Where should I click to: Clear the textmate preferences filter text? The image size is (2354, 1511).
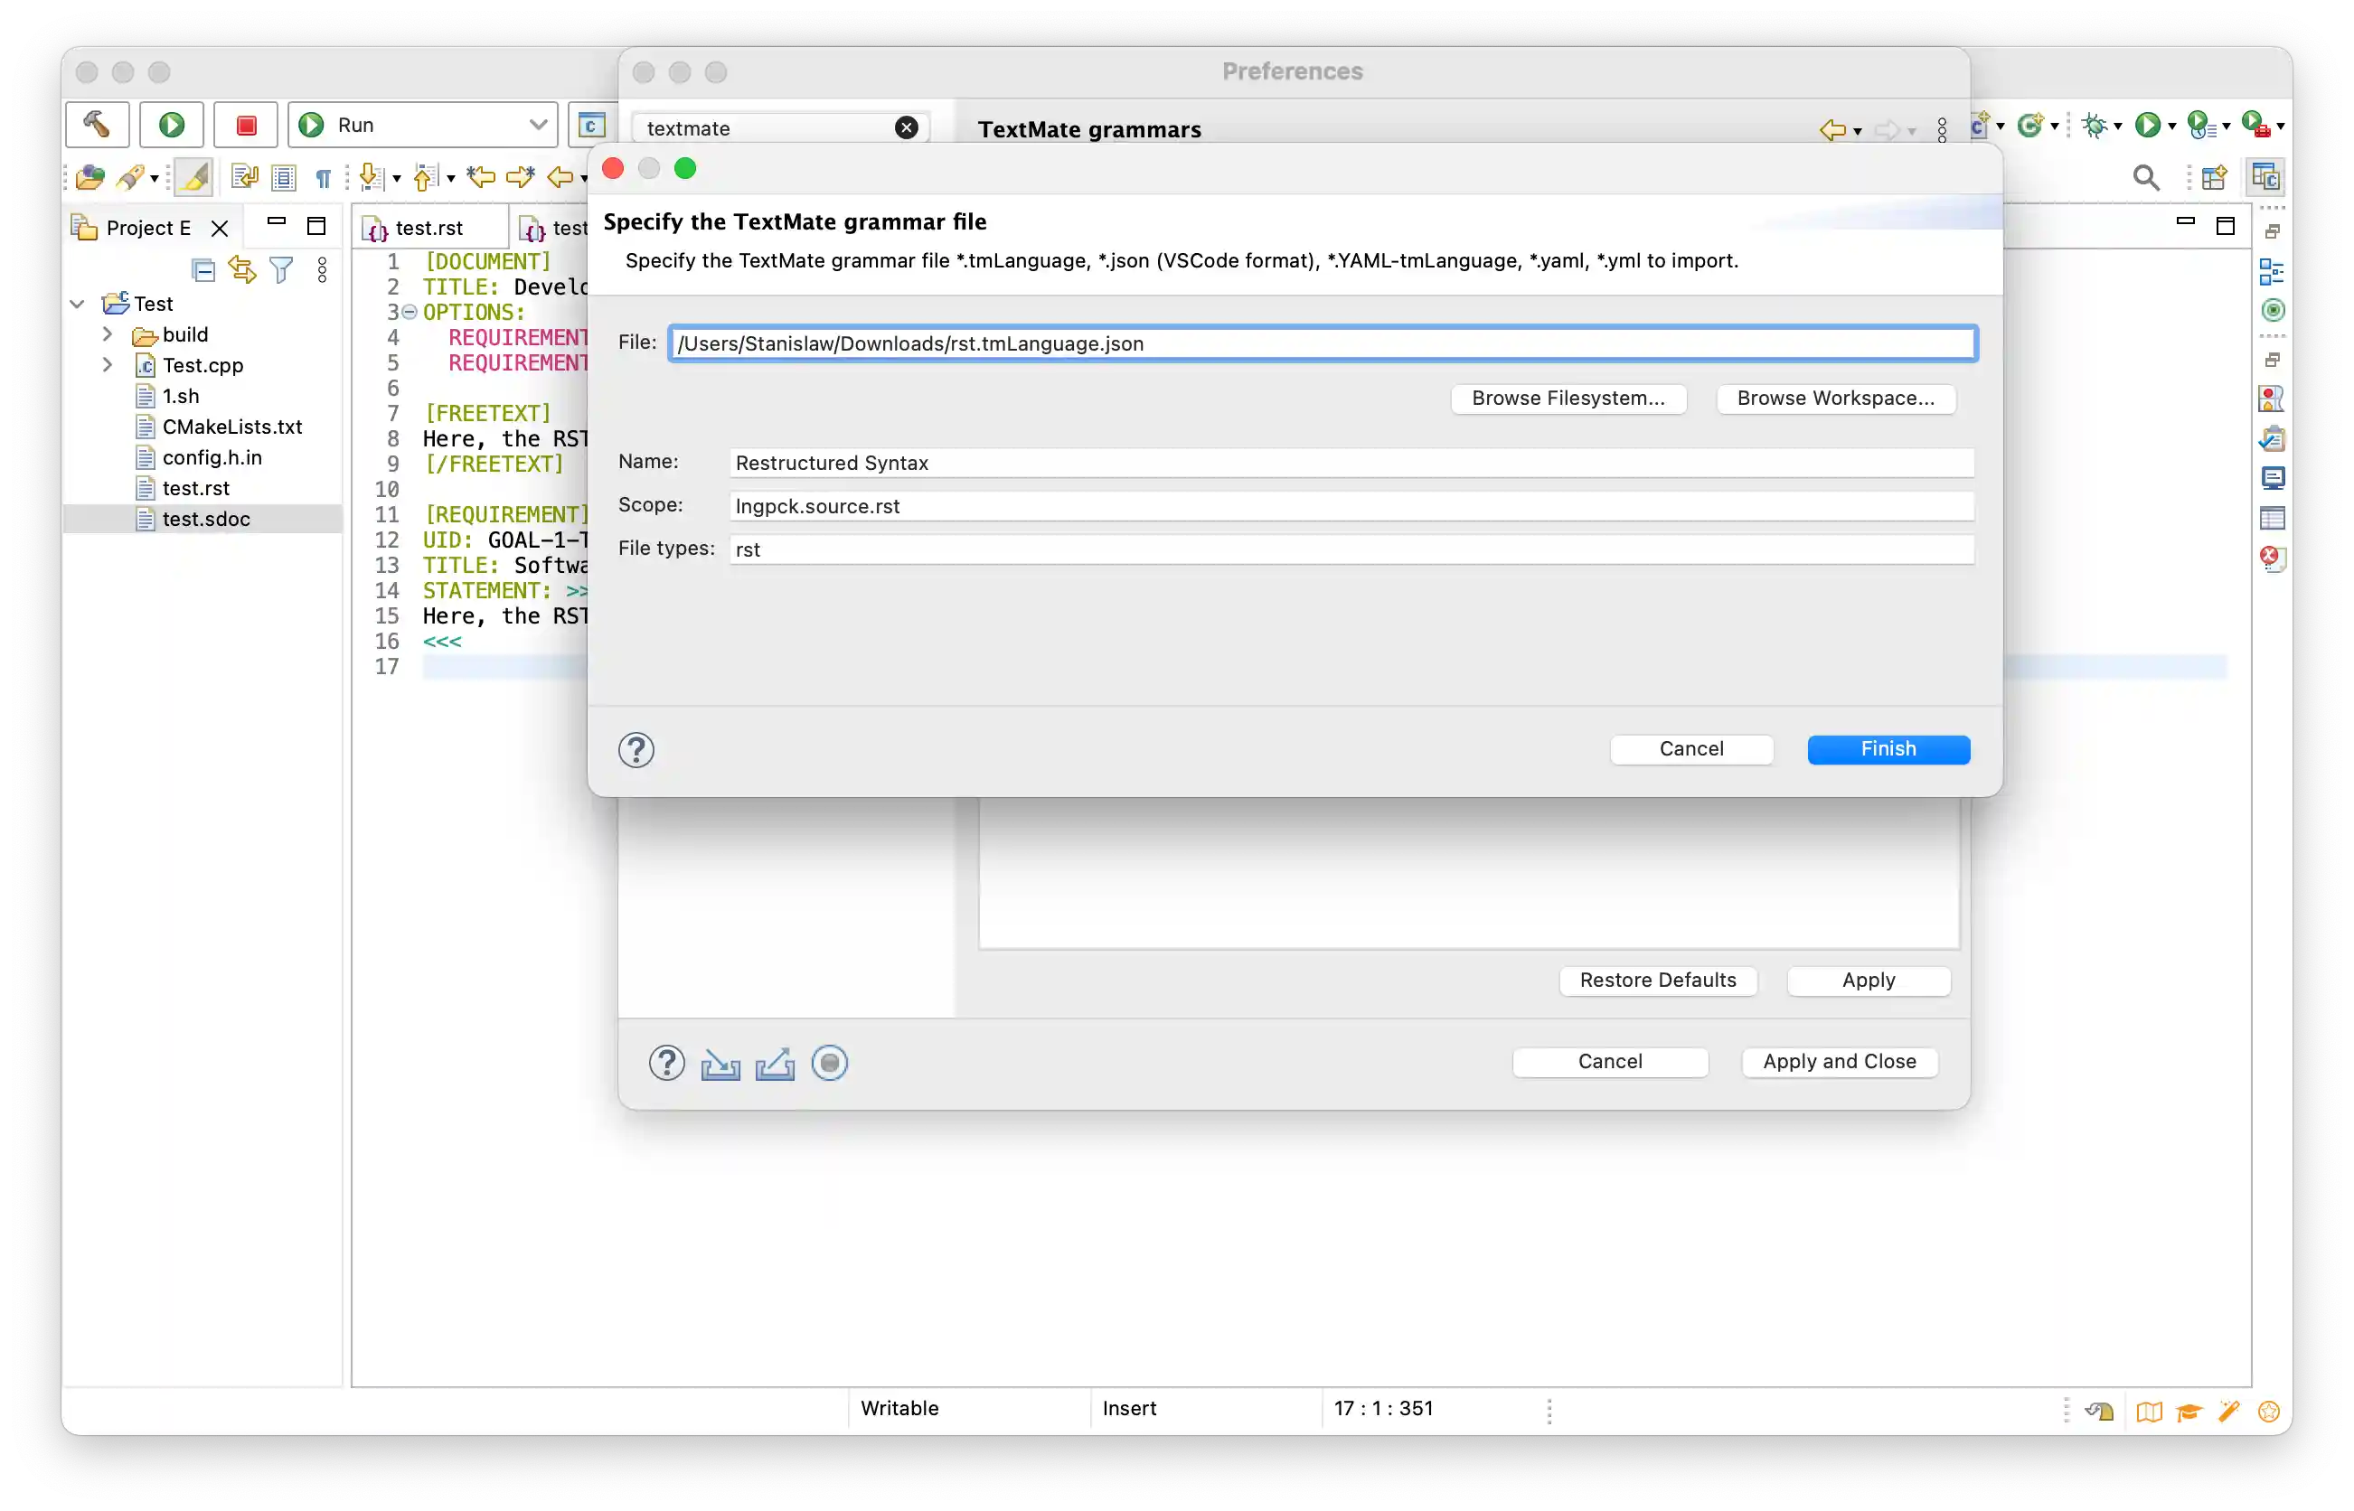[x=907, y=127]
